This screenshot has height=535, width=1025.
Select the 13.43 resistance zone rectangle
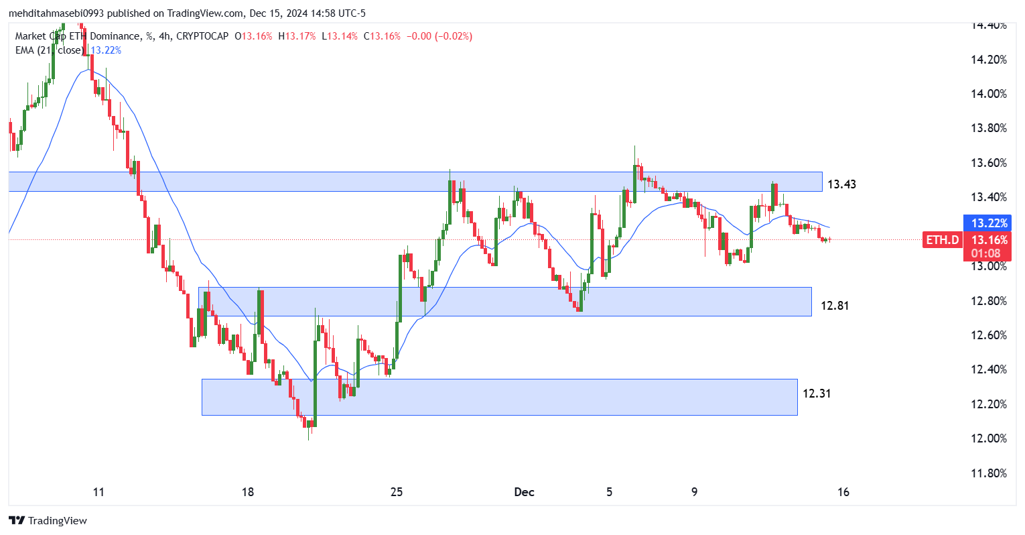point(415,182)
